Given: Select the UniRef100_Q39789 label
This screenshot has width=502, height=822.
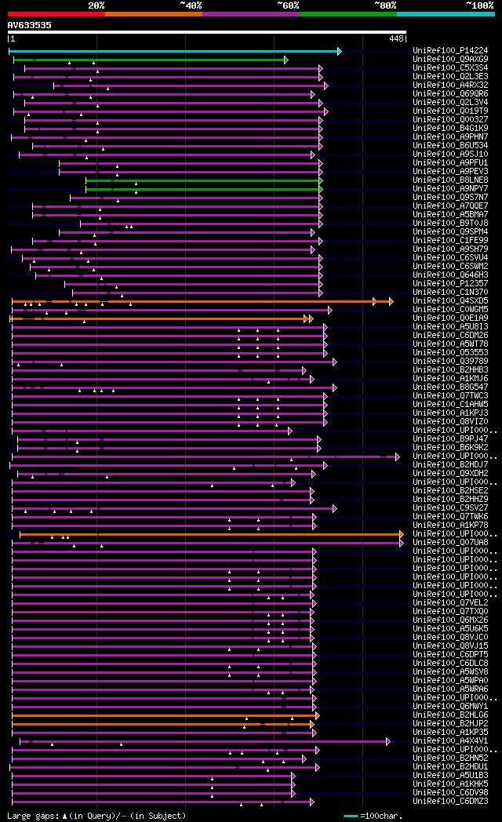Looking at the screenshot, I should click(450, 361).
